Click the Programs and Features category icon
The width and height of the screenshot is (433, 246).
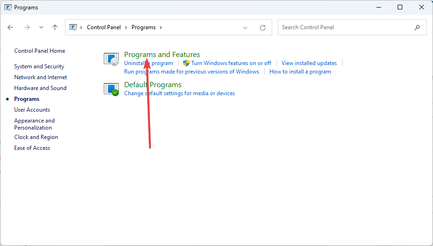tap(111, 59)
